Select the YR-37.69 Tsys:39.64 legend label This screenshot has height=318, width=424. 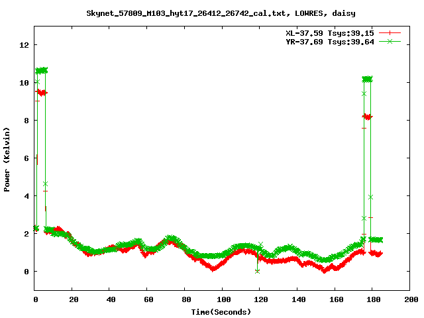pyautogui.click(x=330, y=42)
